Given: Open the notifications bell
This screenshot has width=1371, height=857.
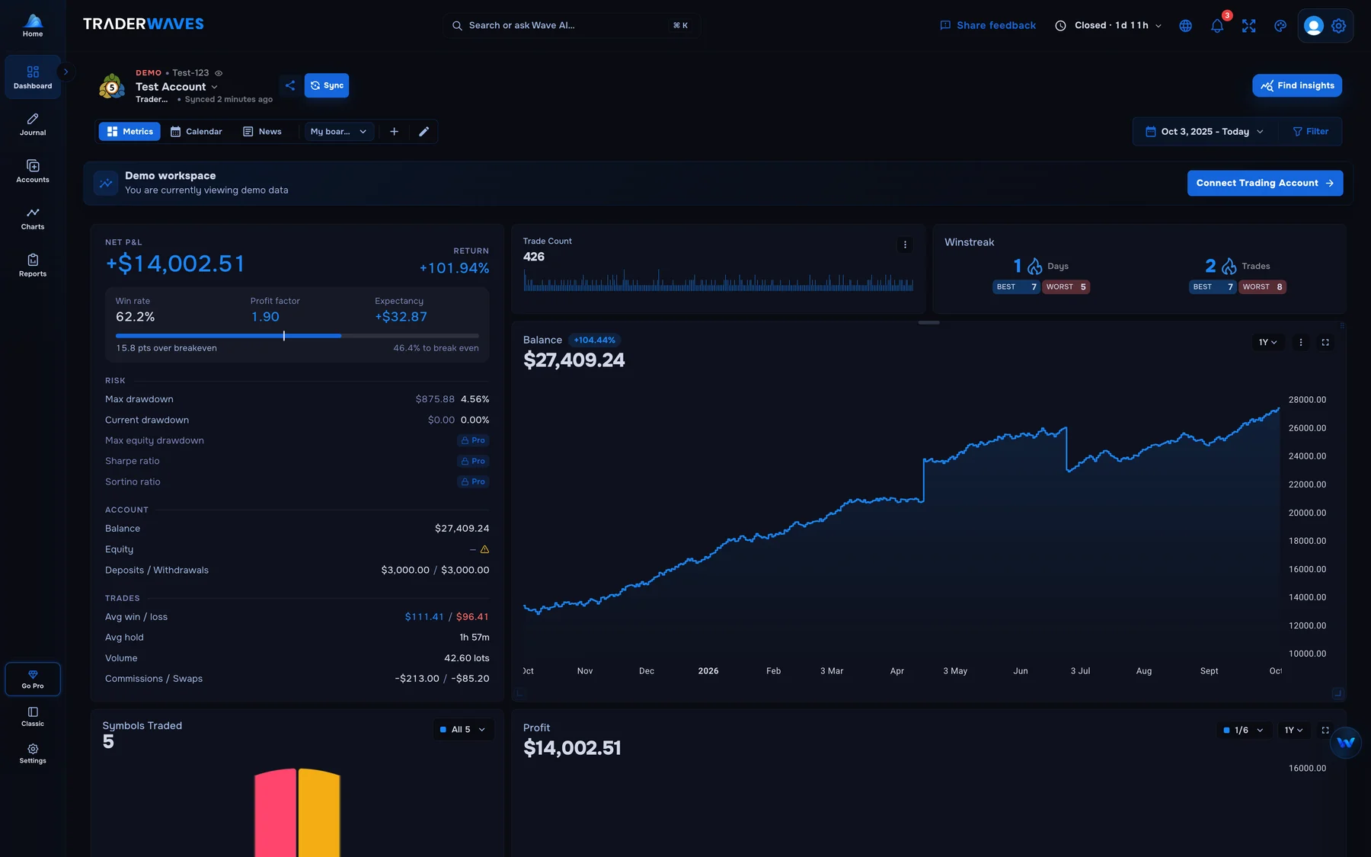Looking at the screenshot, I should point(1217,26).
